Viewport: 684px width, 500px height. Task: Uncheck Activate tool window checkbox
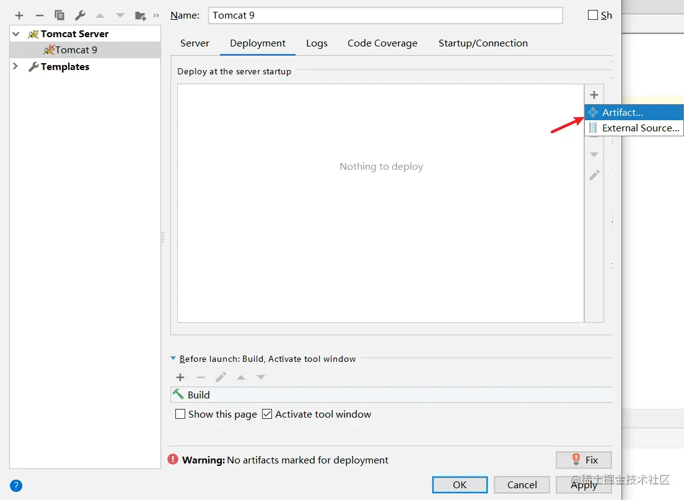click(x=267, y=414)
